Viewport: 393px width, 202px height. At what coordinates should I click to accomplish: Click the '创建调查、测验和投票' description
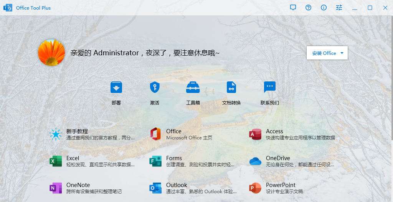coord(200,165)
